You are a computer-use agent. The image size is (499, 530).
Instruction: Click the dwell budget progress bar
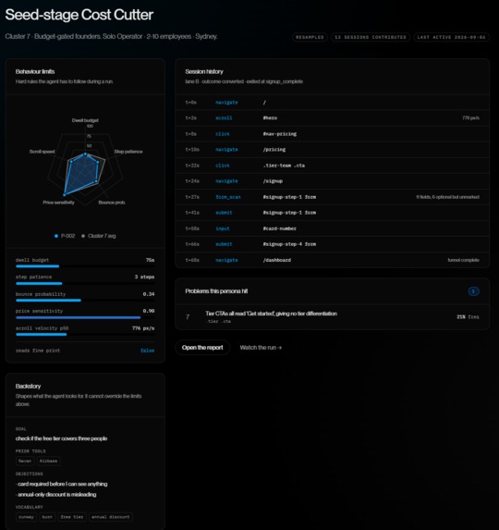pyautogui.click(x=85, y=266)
